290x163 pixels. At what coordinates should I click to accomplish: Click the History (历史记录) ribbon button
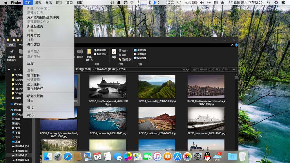(x=125, y=59)
